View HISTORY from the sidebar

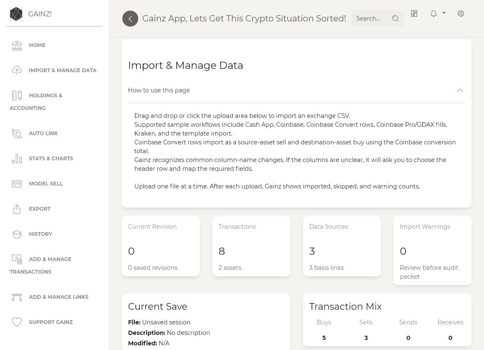[x=40, y=234]
